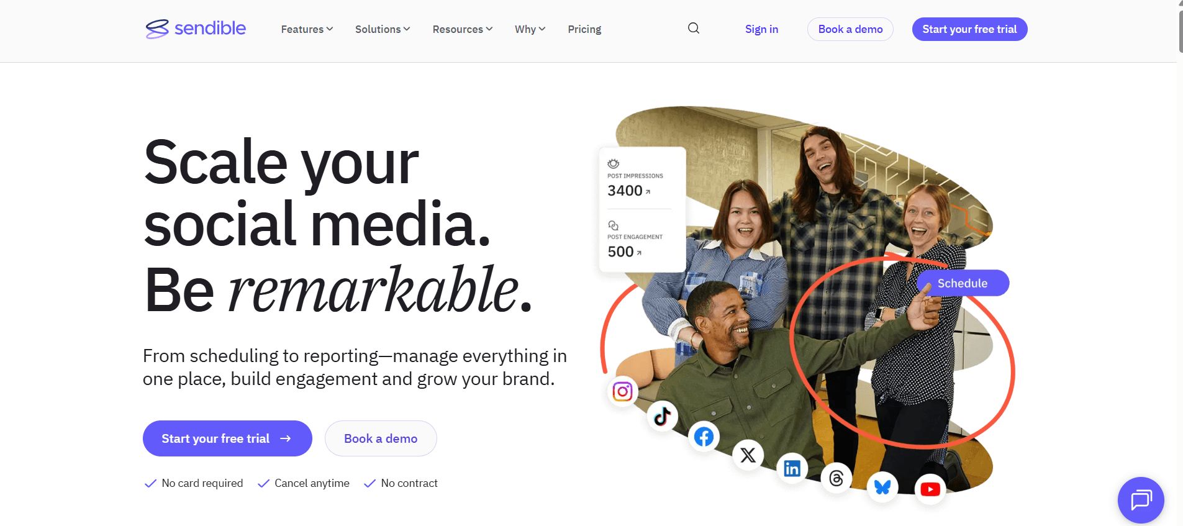Click the YouTube icon
Image resolution: width=1183 pixels, height=526 pixels.
click(x=930, y=489)
